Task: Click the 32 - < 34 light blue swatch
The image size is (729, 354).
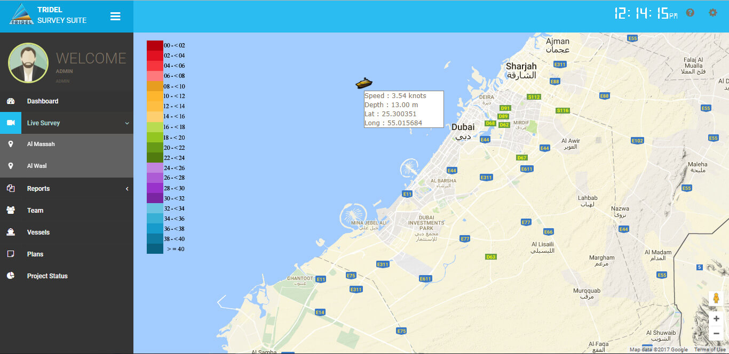Action: pos(155,208)
